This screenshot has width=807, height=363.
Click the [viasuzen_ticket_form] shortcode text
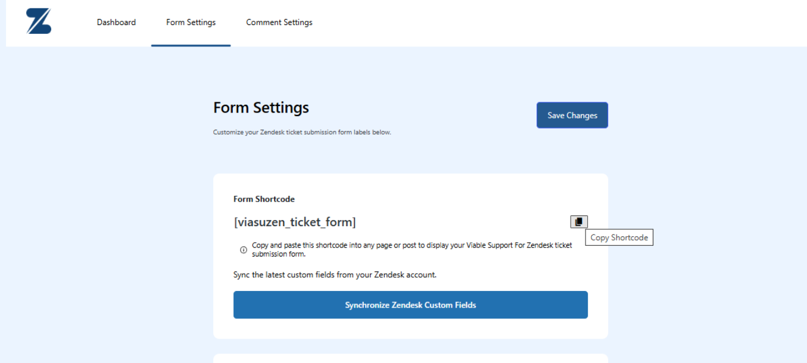pos(295,223)
